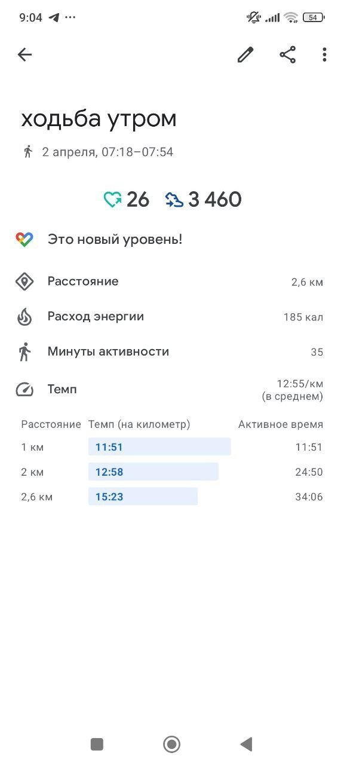Tap the steps shoe icon
Viewport: 344px width, 765px height.
click(174, 200)
